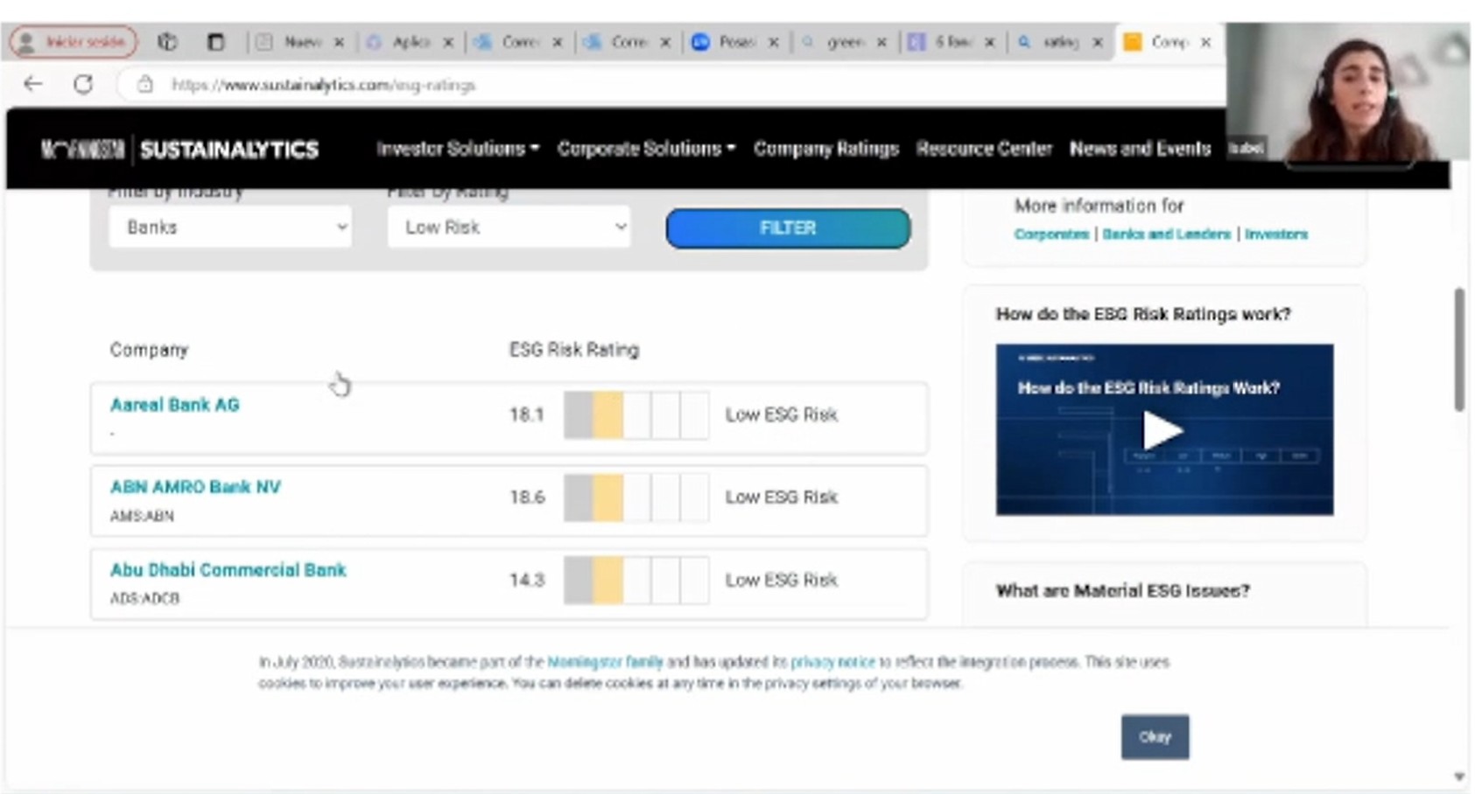Reload the page with the refresh icon
This screenshot has height=794, width=1475.
83,84
